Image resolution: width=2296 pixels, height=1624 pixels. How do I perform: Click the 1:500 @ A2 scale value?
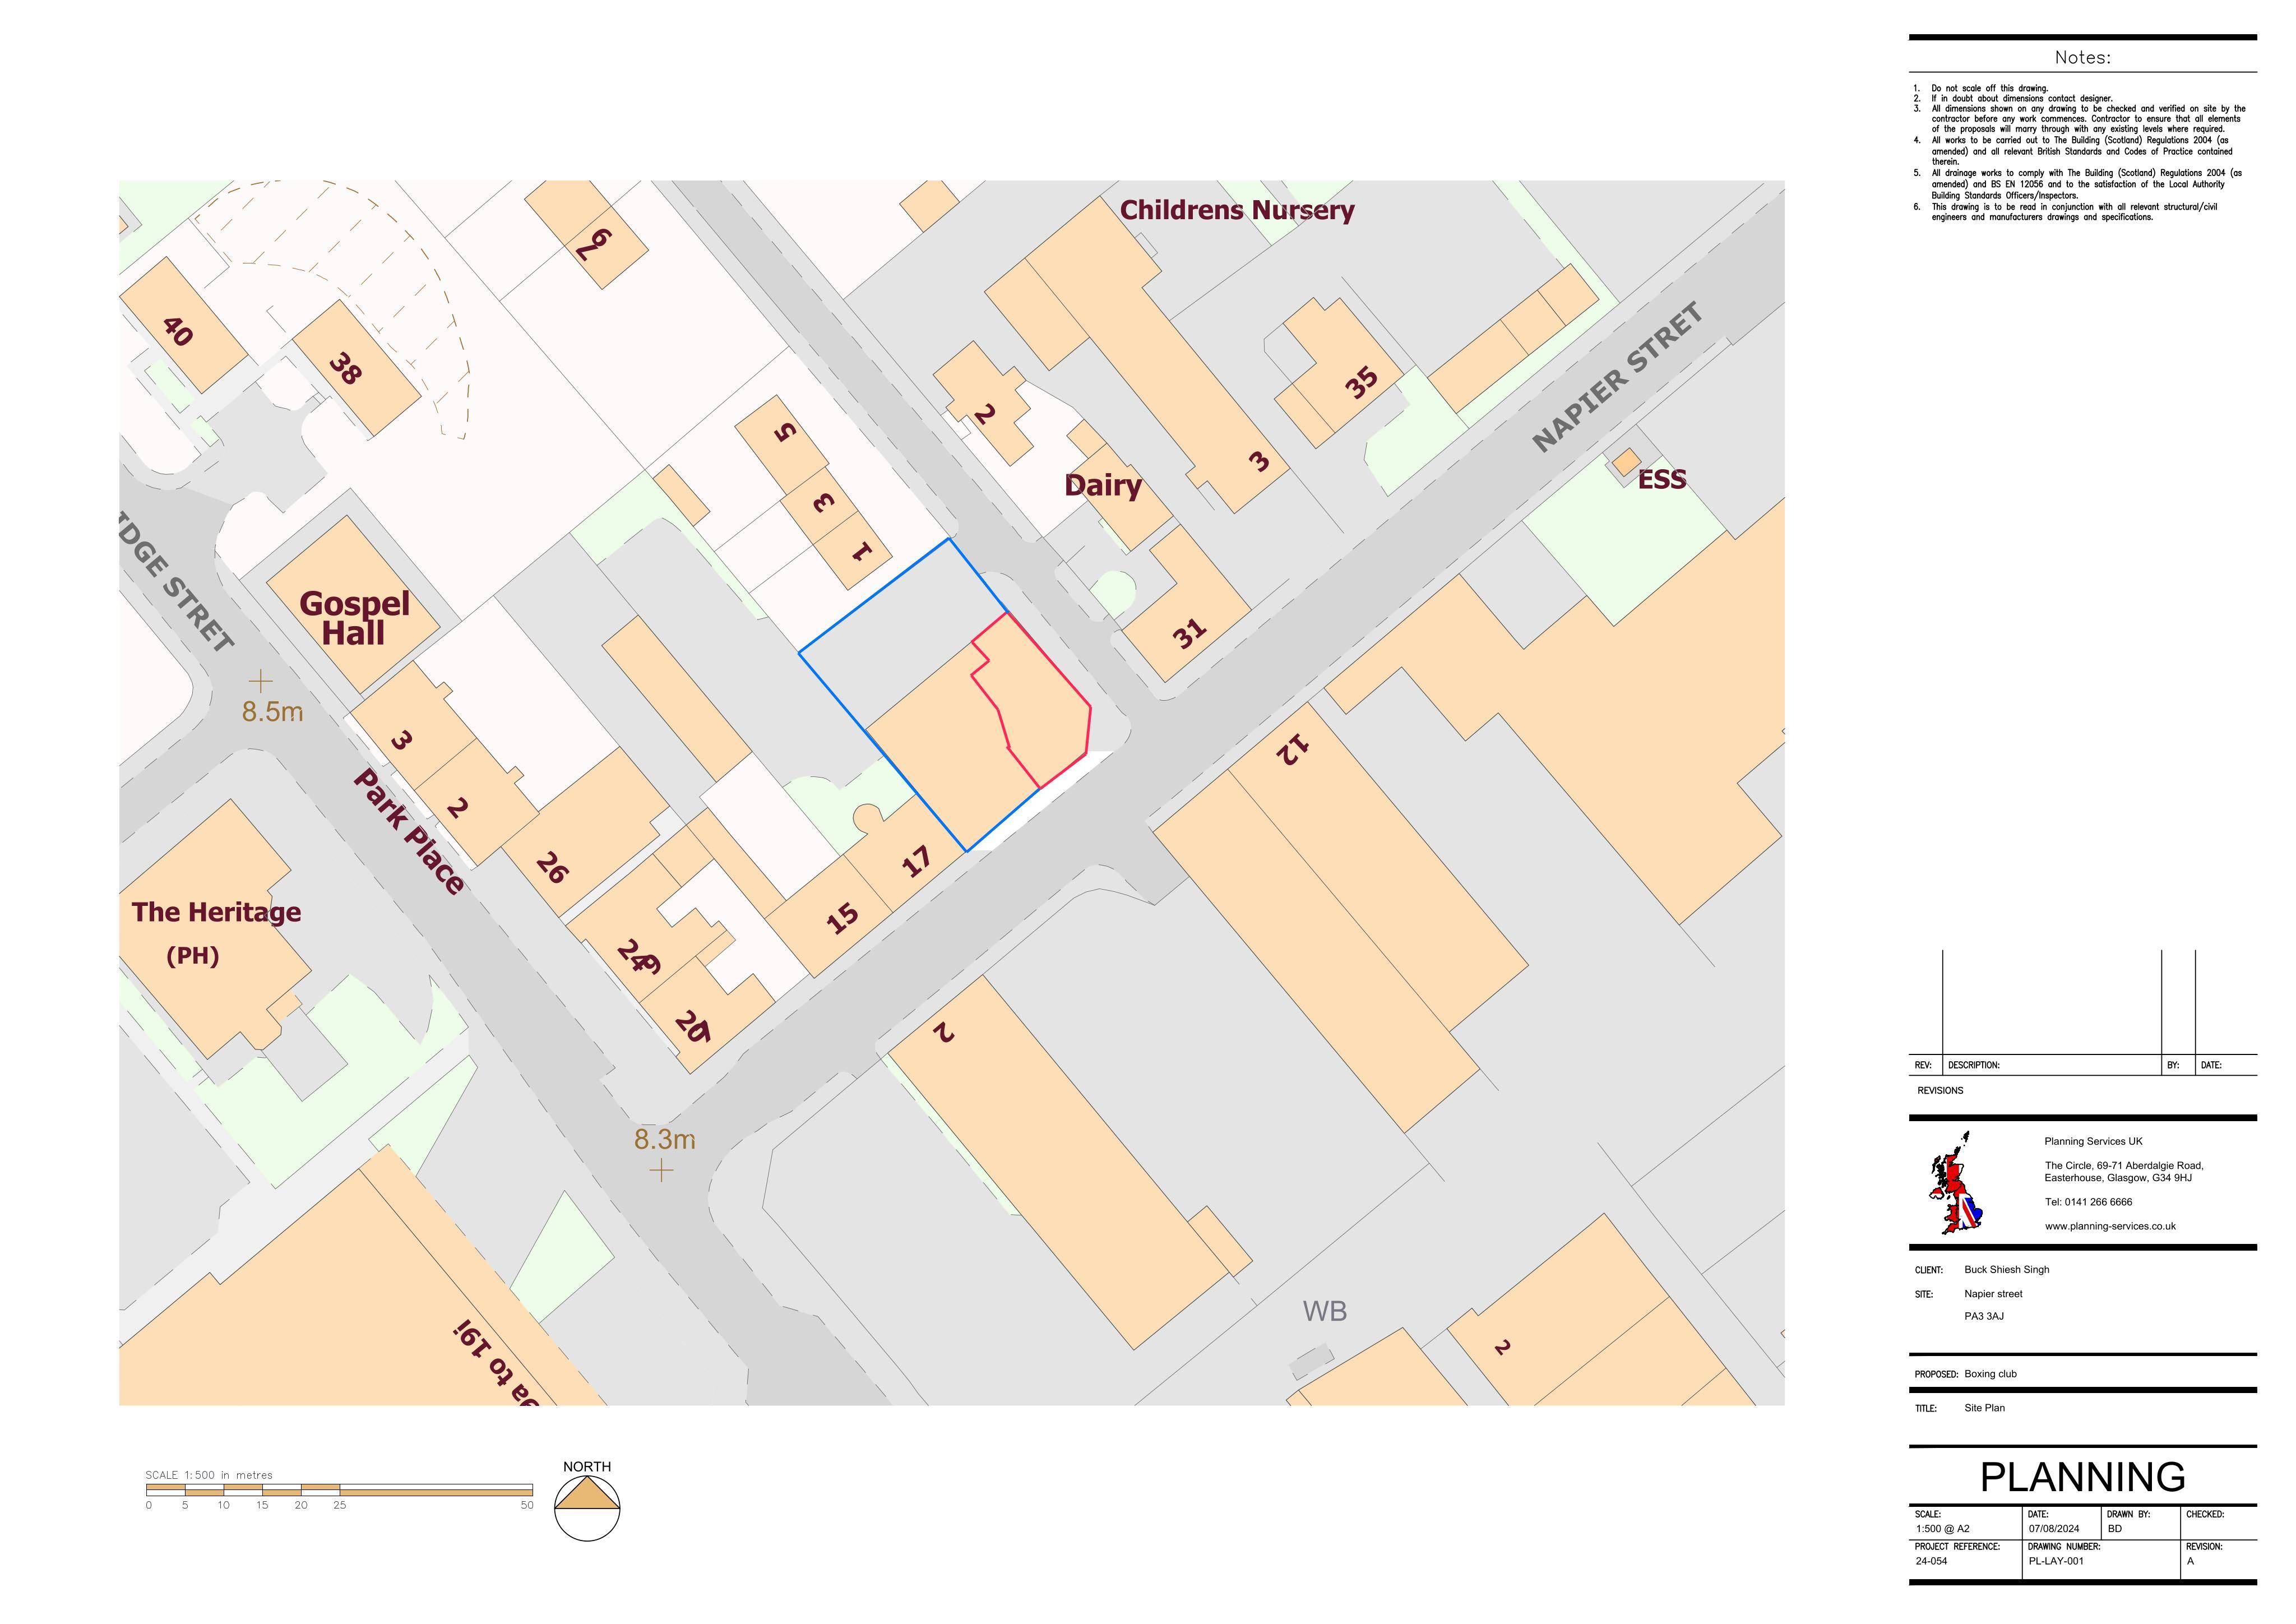coord(1942,1529)
